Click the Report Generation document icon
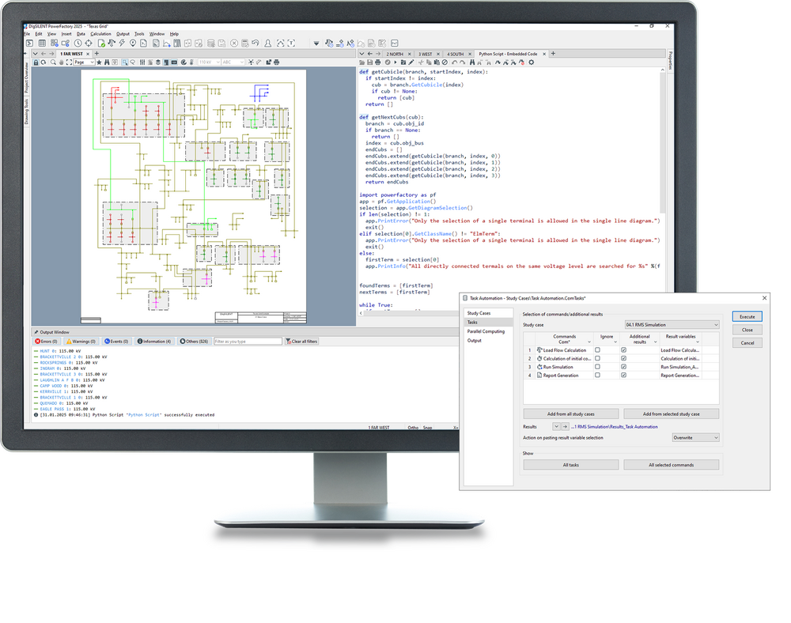The width and height of the screenshot is (791, 623). tap(539, 376)
